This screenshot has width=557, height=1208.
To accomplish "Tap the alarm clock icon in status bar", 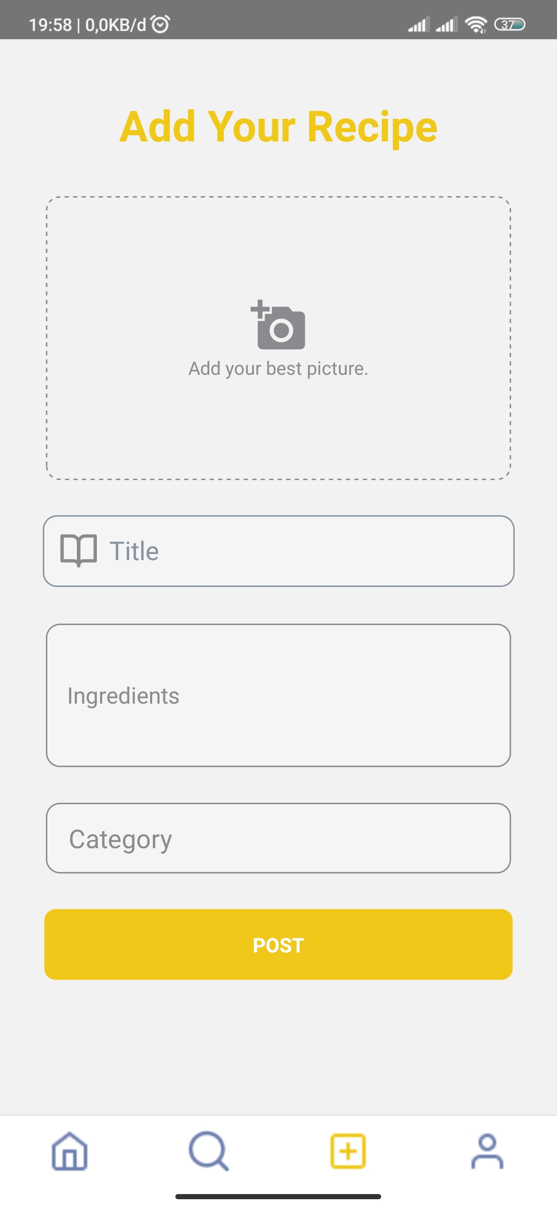I will click(159, 23).
